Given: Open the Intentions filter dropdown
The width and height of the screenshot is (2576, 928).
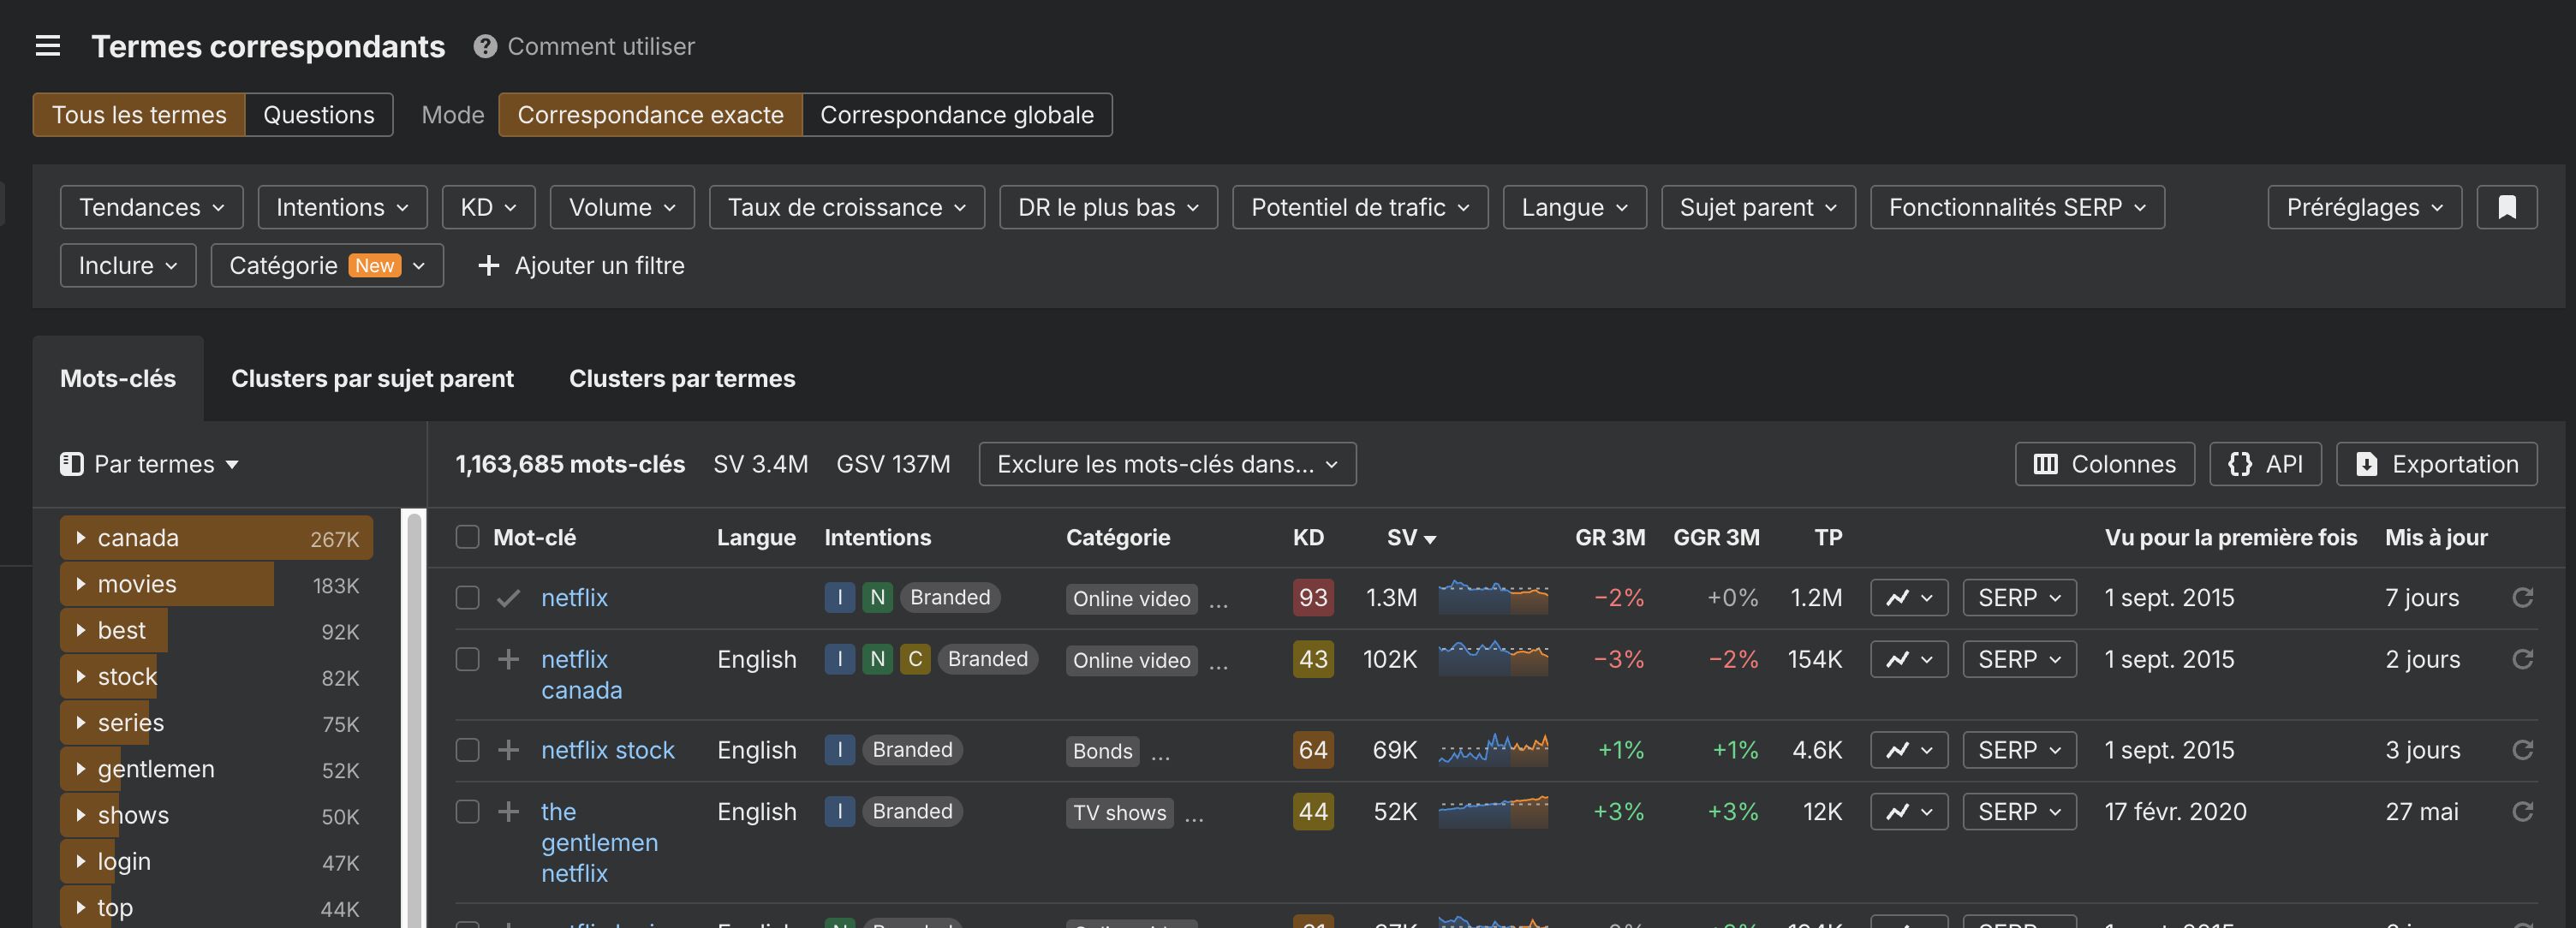Looking at the screenshot, I should (x=342, y=207).
